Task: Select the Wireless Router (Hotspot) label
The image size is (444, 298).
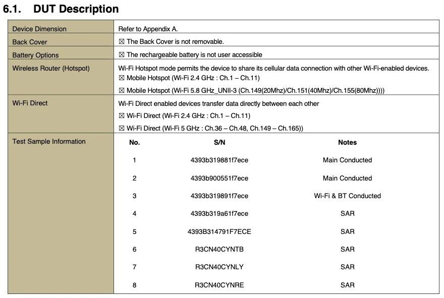Action: [x=51, y=68]
